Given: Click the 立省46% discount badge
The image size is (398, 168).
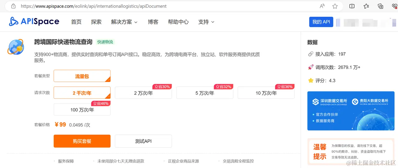Looking at the screenshot, I should coord(101,103).
